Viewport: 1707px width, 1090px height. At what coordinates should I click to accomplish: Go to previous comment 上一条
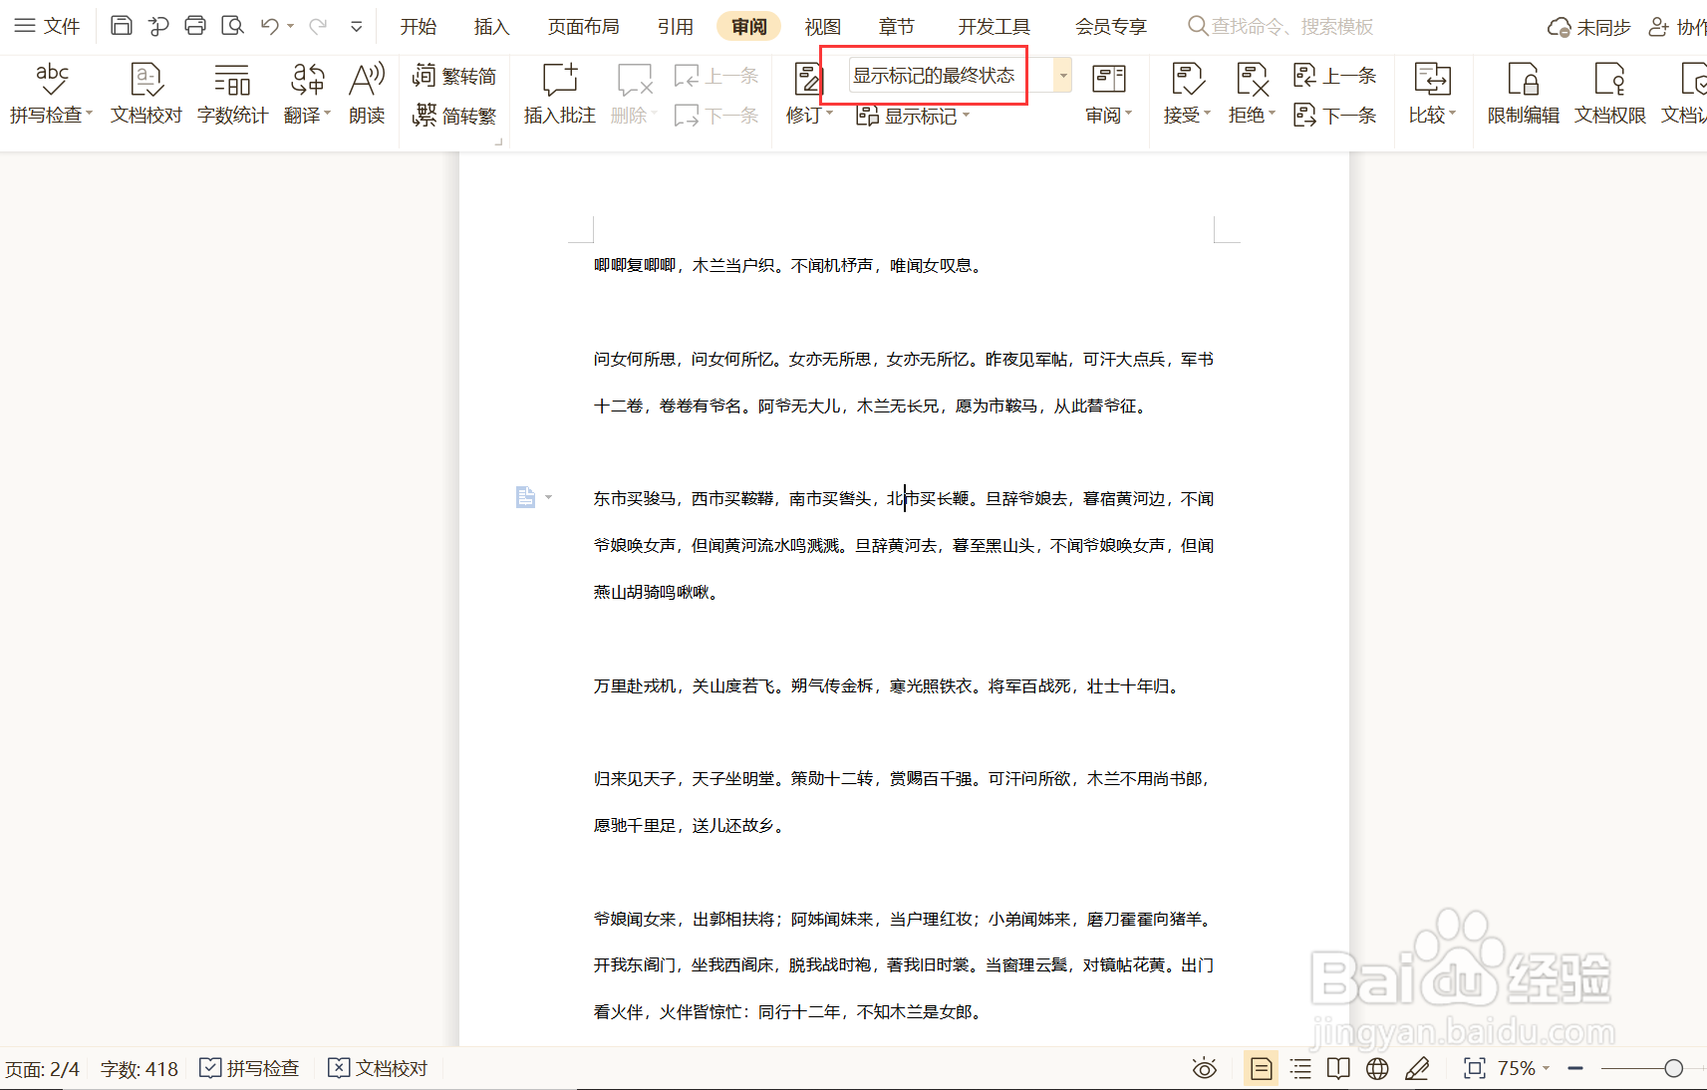pos(715,76)
